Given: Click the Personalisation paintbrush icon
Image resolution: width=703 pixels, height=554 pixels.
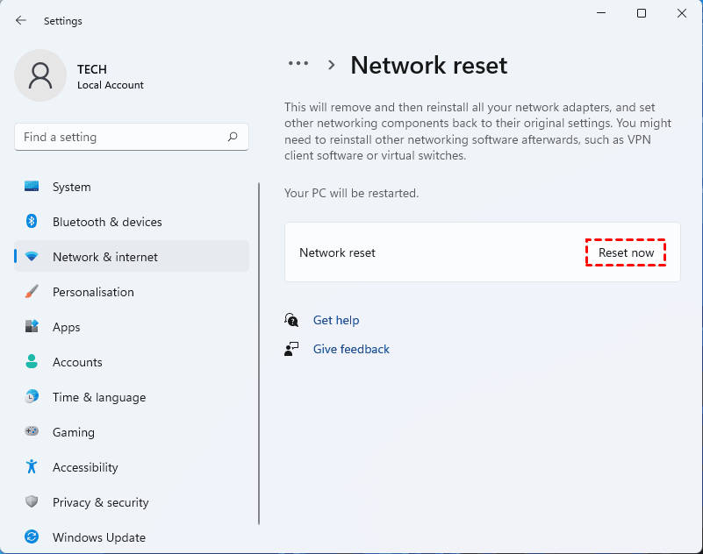Looking at the screenshot, I should click(x=32, y=292).
